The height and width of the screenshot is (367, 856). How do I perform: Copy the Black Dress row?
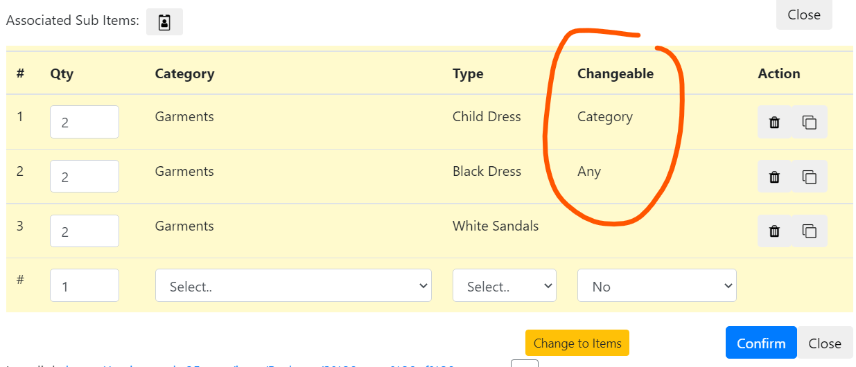tap(810, 177)
